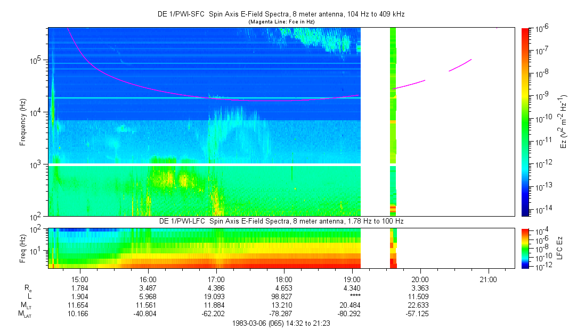Click the white horizontal gap at 10^3 Hz
The width and height of the screenshot is (577, 330).
205,164
